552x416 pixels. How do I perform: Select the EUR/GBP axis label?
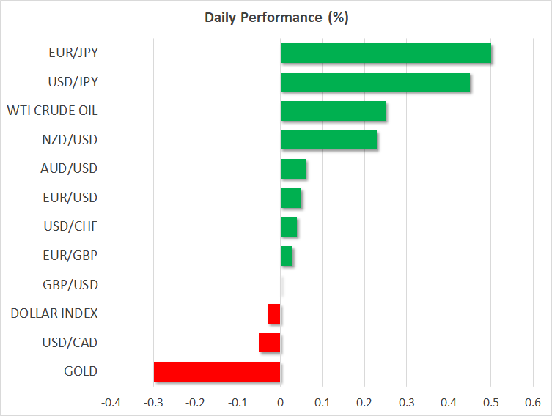click(x=70, y=256)
